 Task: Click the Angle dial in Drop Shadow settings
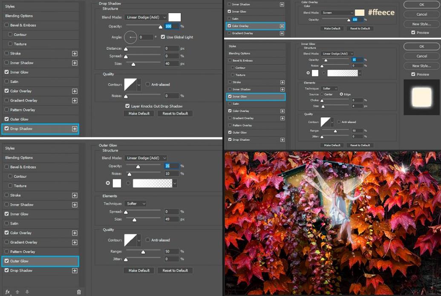pyautogui.click(x=130, y=37)
